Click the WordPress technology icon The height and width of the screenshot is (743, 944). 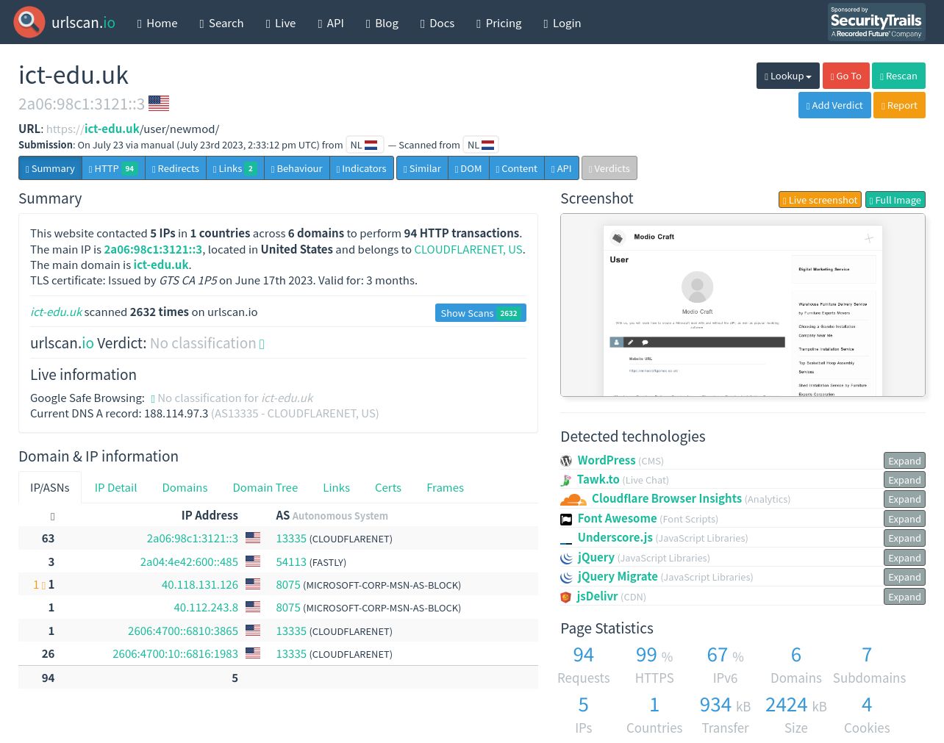click(x=566, y=461)
